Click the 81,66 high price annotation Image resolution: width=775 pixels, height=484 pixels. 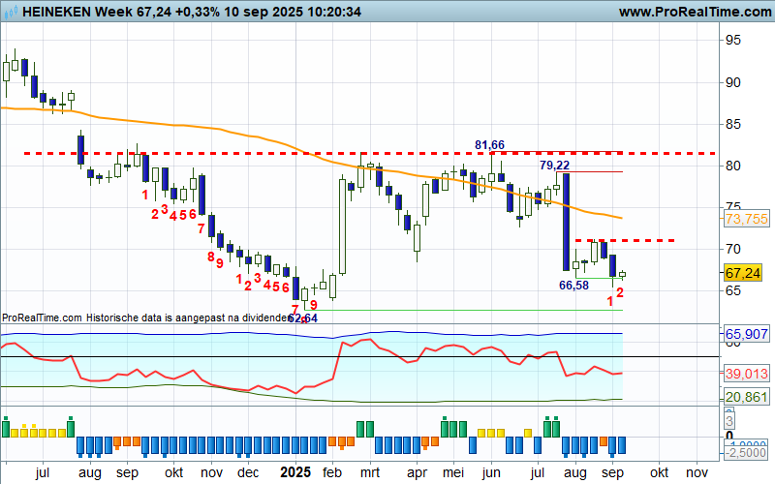pos(492,145)
